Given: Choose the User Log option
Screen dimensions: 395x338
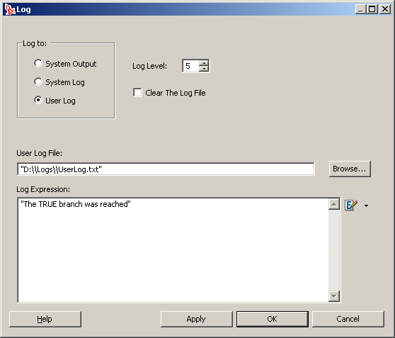Looking at the screenshot, I should [38, 100].
